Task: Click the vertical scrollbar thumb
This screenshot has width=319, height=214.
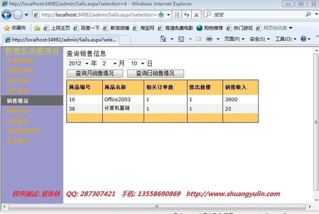Action: 316,122
